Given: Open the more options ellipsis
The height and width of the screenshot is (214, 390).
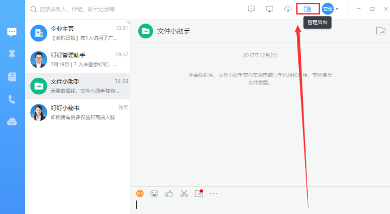Looking at the screenshot, I should 213,194.
